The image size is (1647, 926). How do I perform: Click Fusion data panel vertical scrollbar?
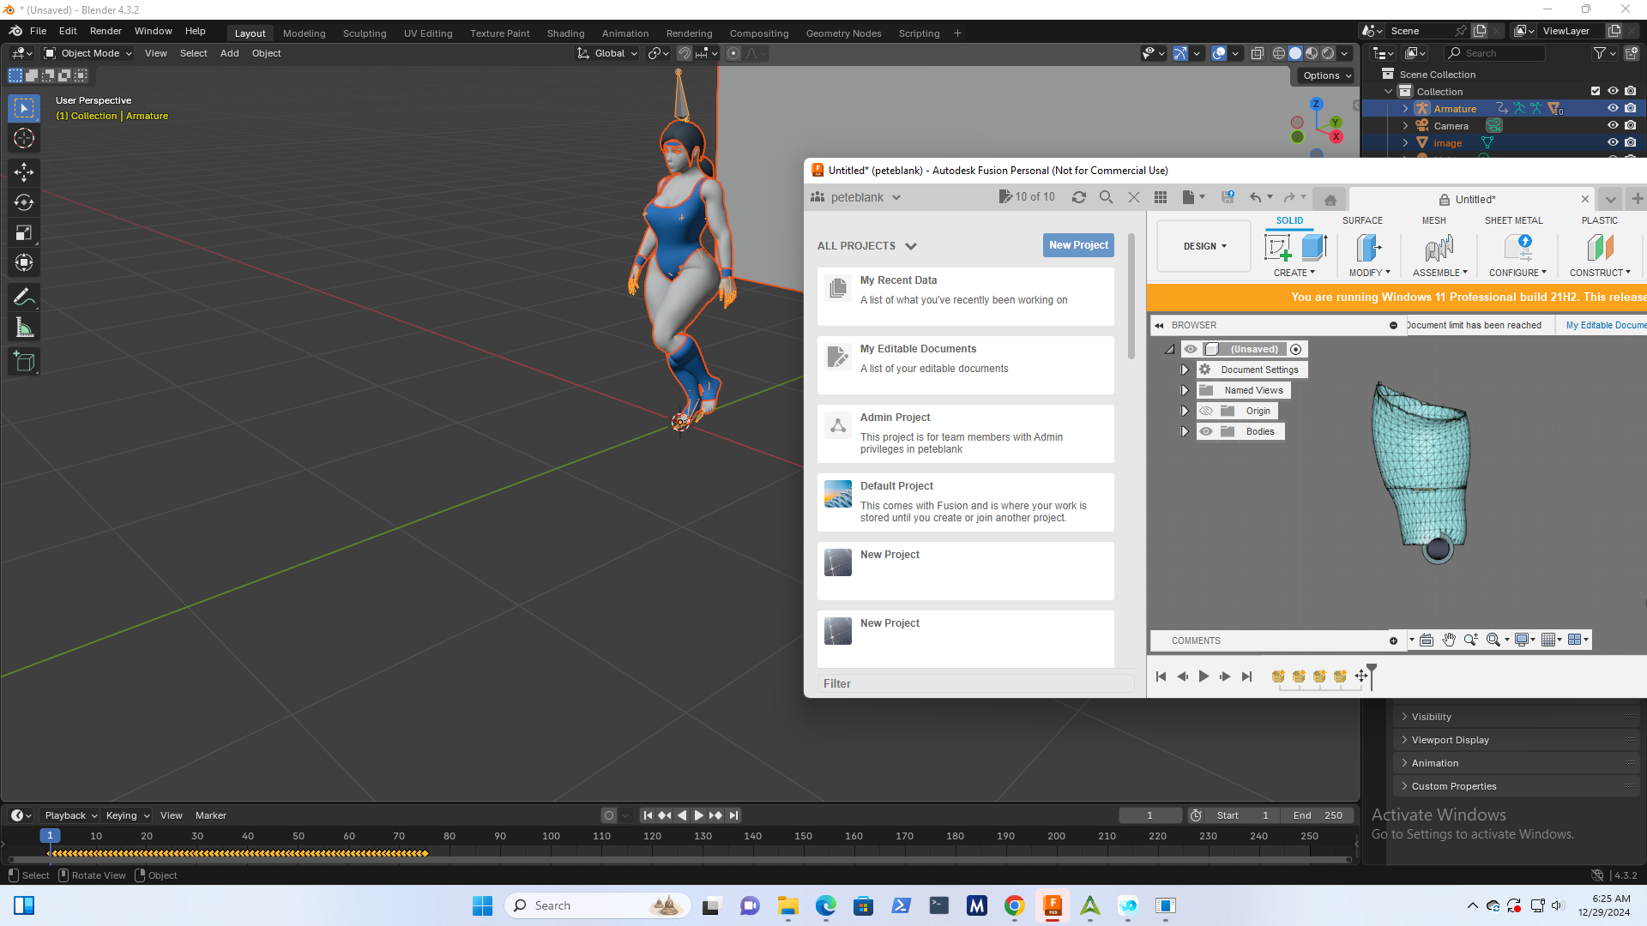coord(1131,297)
